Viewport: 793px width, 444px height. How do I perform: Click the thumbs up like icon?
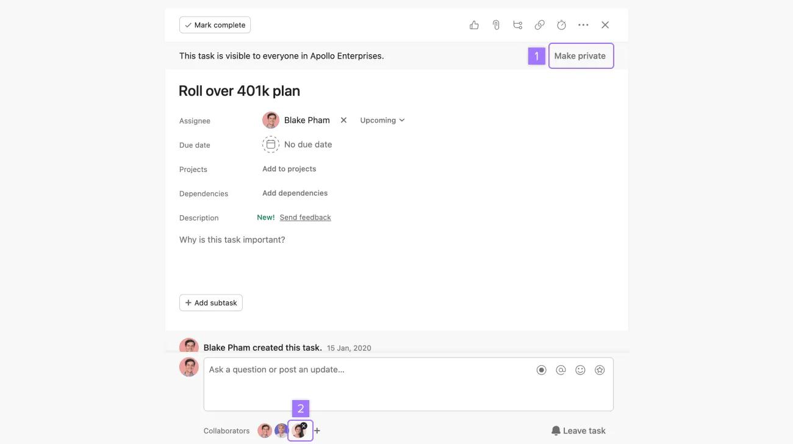point(474,25)
